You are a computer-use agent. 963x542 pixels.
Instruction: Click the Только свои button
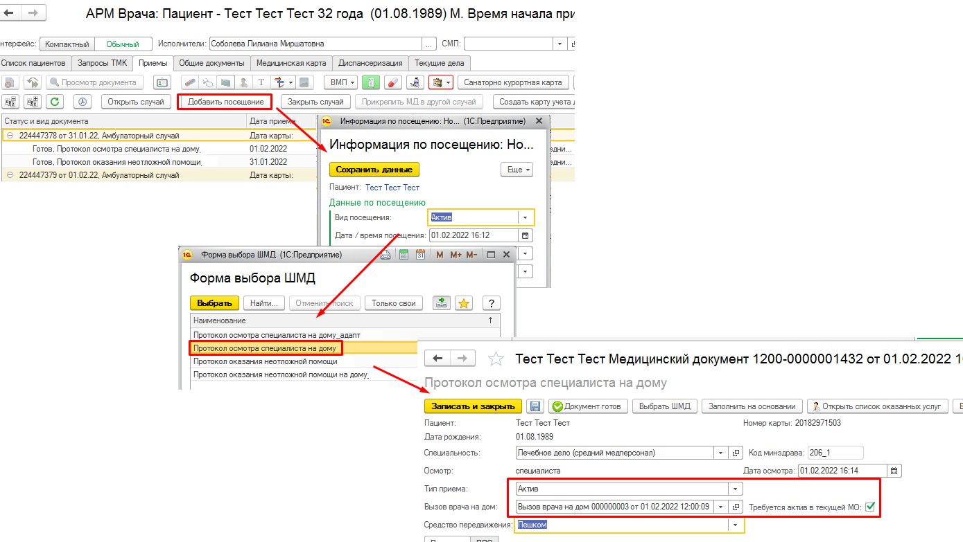394,303
